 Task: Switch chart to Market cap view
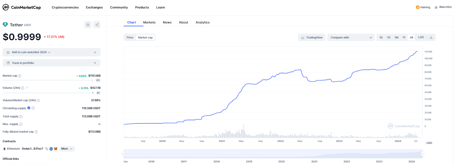pos(145,37)
